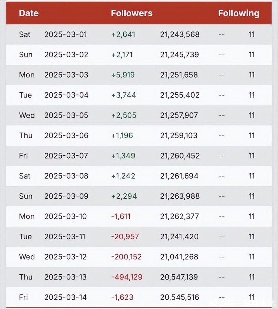
Task: Select the +1,196 change on Thursday
Action: pos(122,136)
